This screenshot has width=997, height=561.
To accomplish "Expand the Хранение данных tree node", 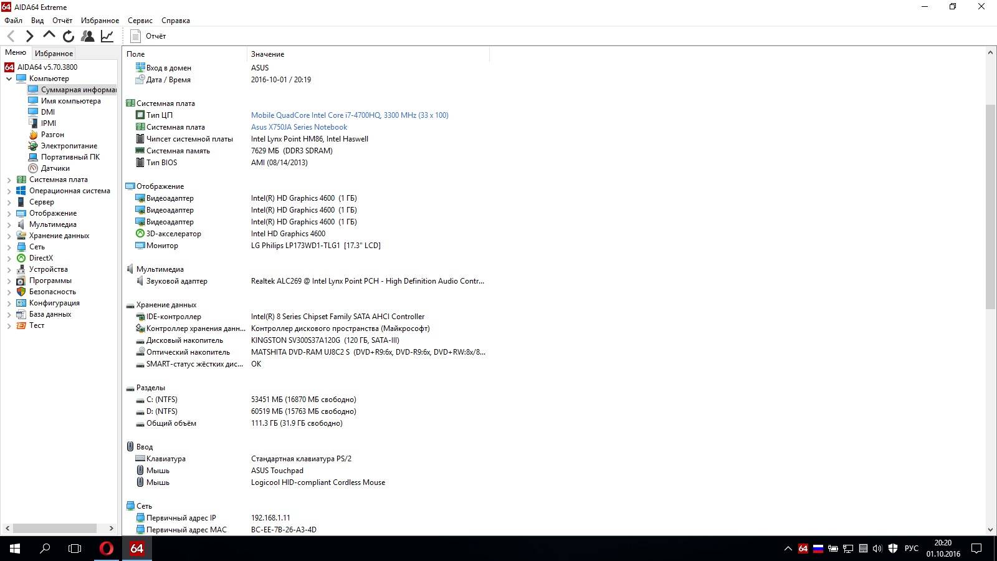I will 9,236.
